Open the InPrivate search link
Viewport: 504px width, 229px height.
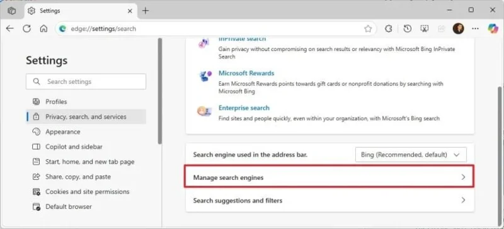[242, 39]
